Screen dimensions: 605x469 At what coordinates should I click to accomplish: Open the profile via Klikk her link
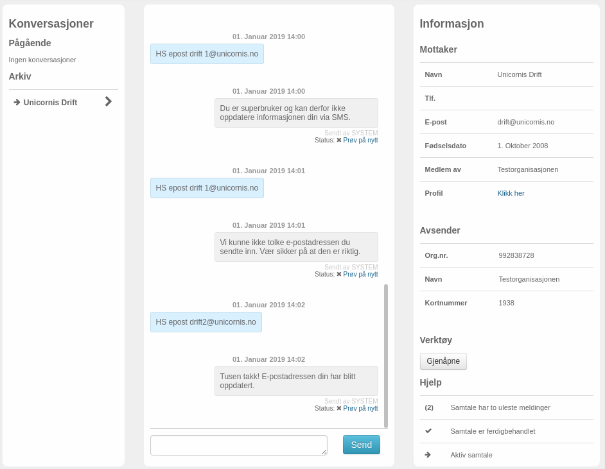click(x=511, y=193)
